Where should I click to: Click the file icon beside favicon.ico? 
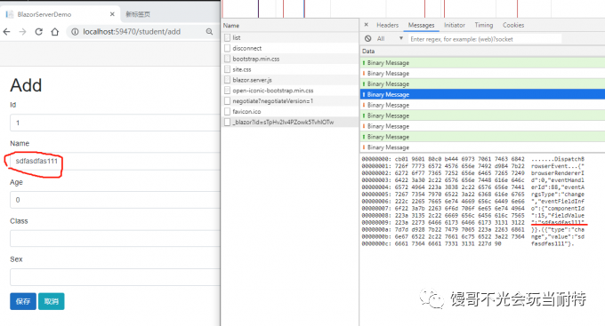click(x=227, y=111)
